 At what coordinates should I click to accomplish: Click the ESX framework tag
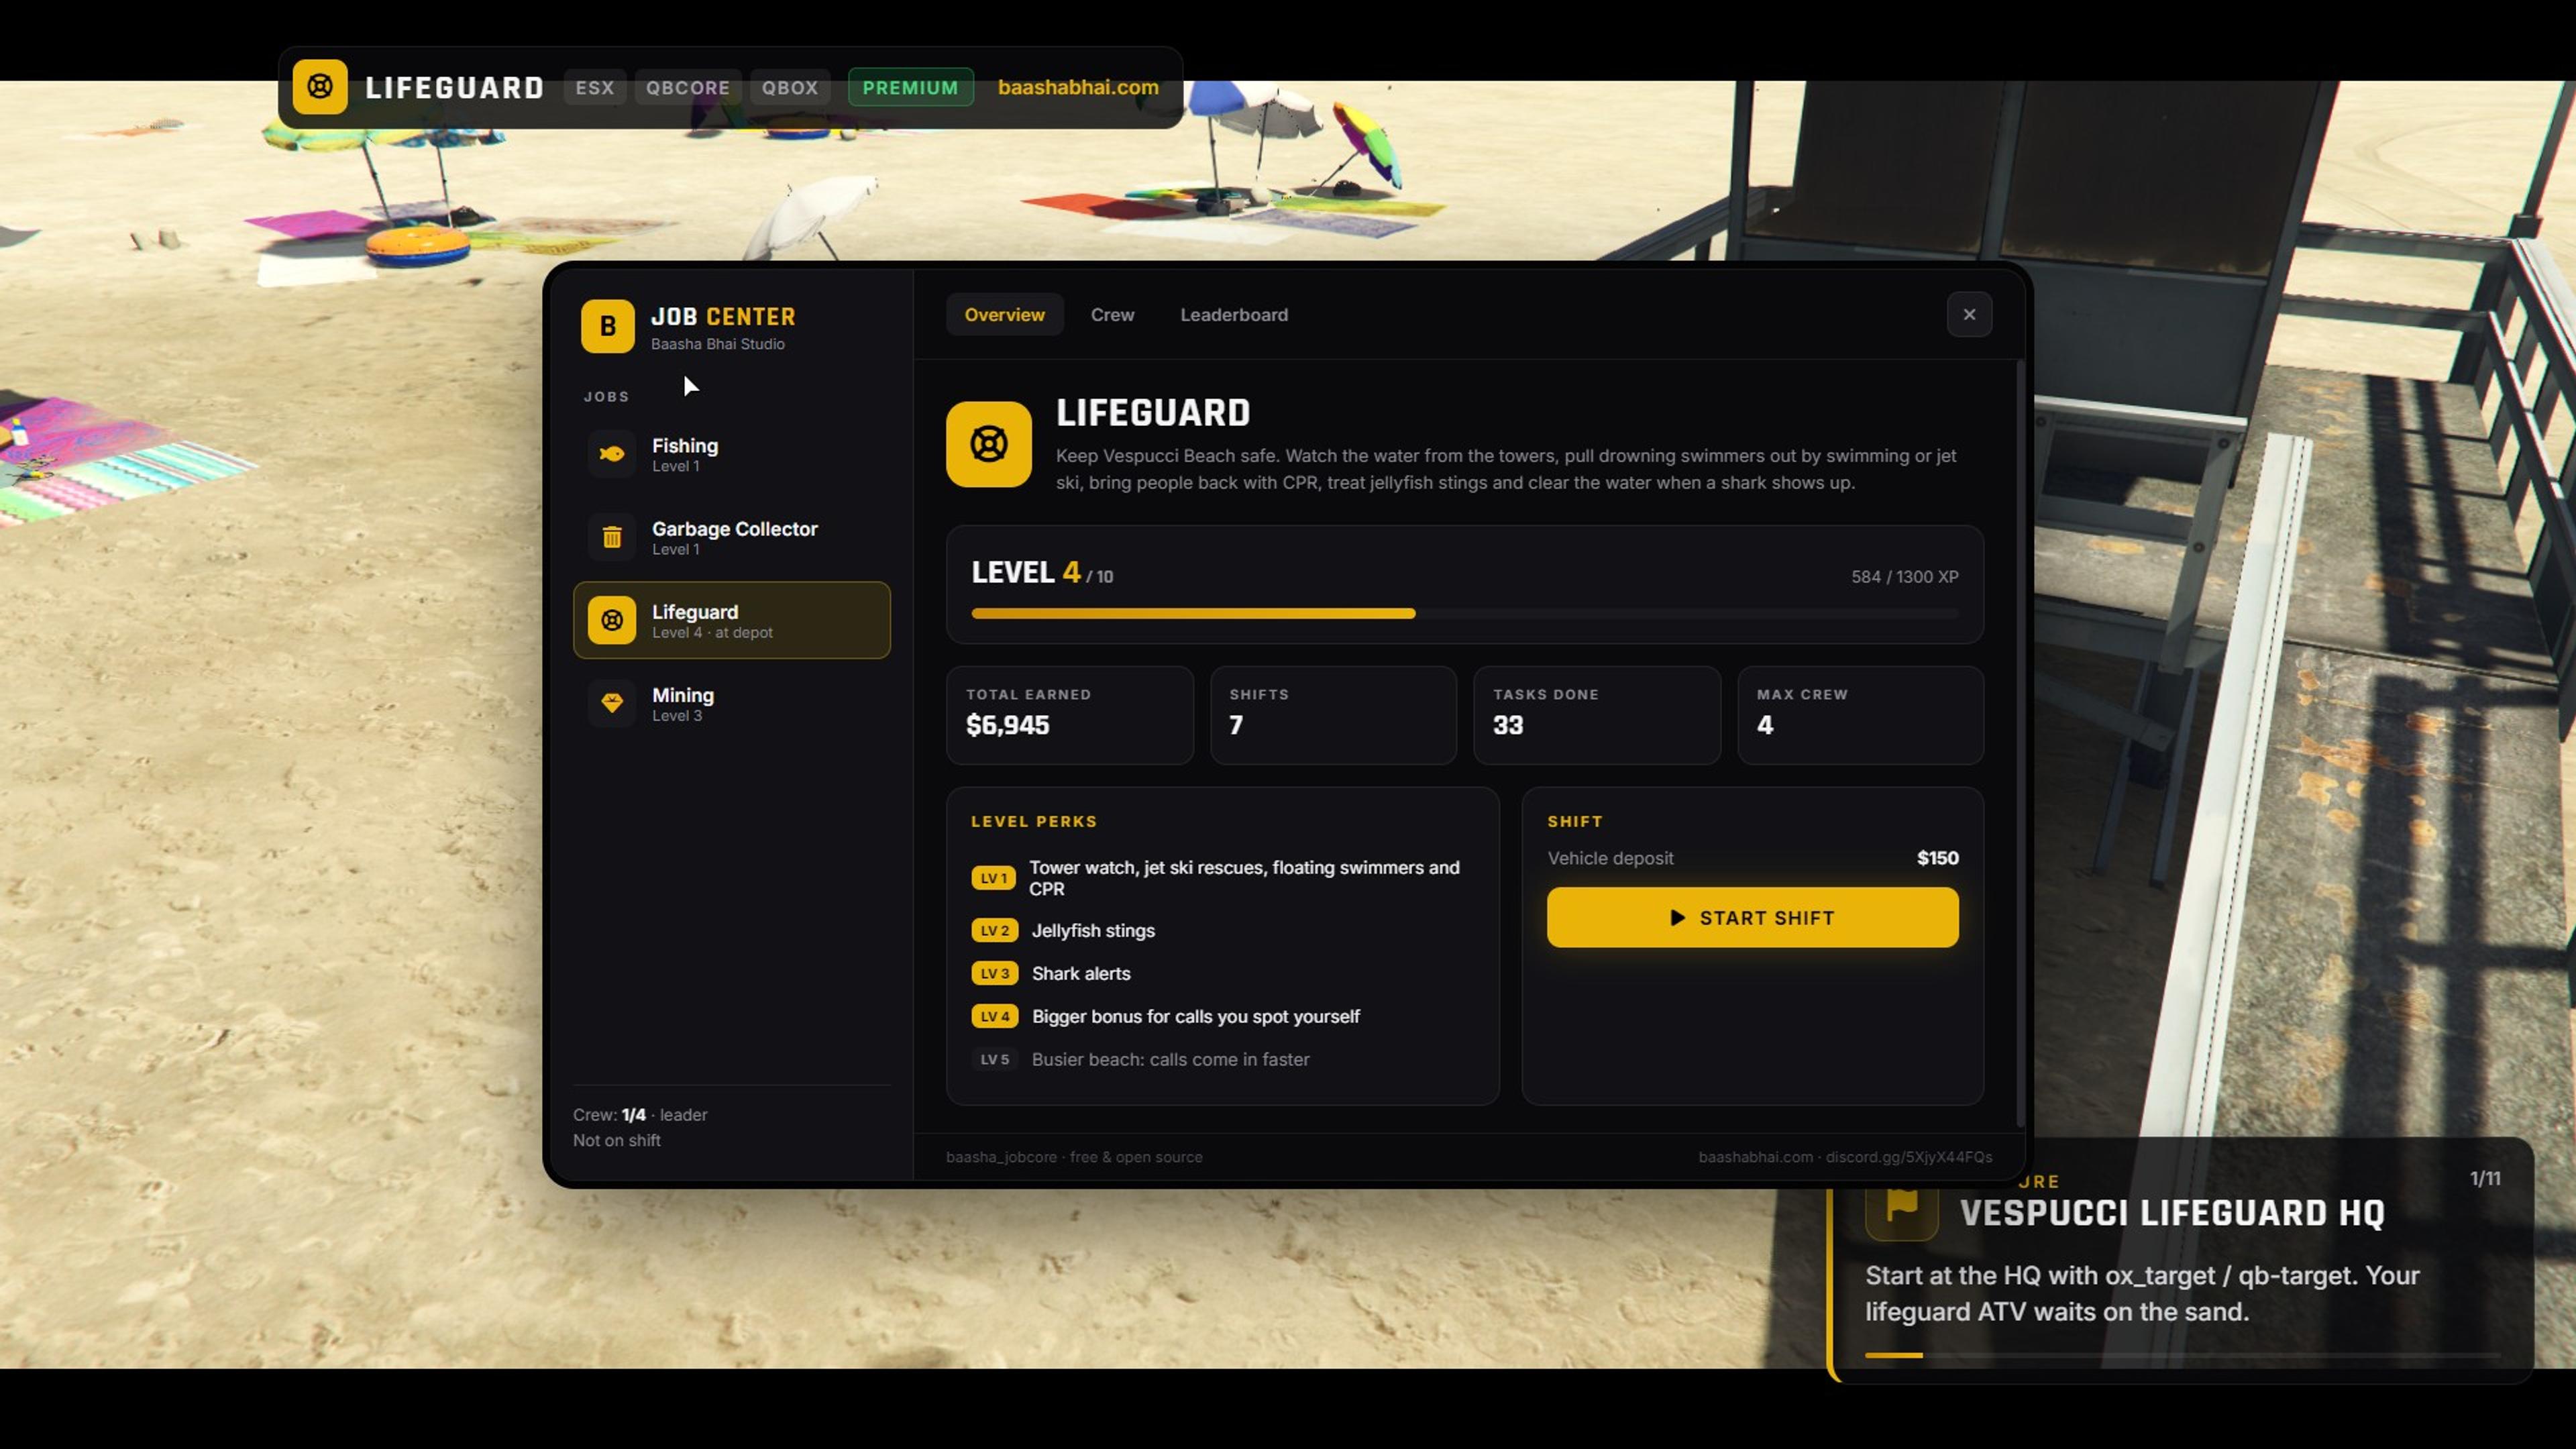click(595, 87)
